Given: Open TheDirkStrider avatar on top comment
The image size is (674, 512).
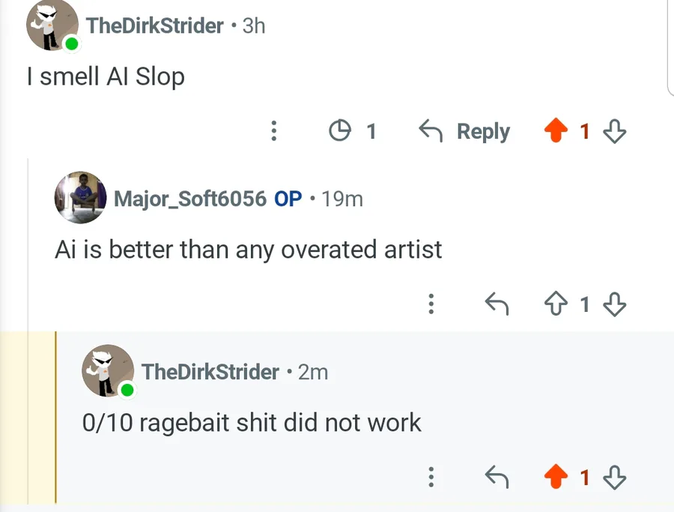Looking at the screenshot, I should coord(52,25).
